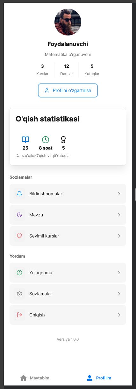Click the 3 Kurslar counter
Screen dimensions: 136x389
pyautogui.click(x=42, y=70)
